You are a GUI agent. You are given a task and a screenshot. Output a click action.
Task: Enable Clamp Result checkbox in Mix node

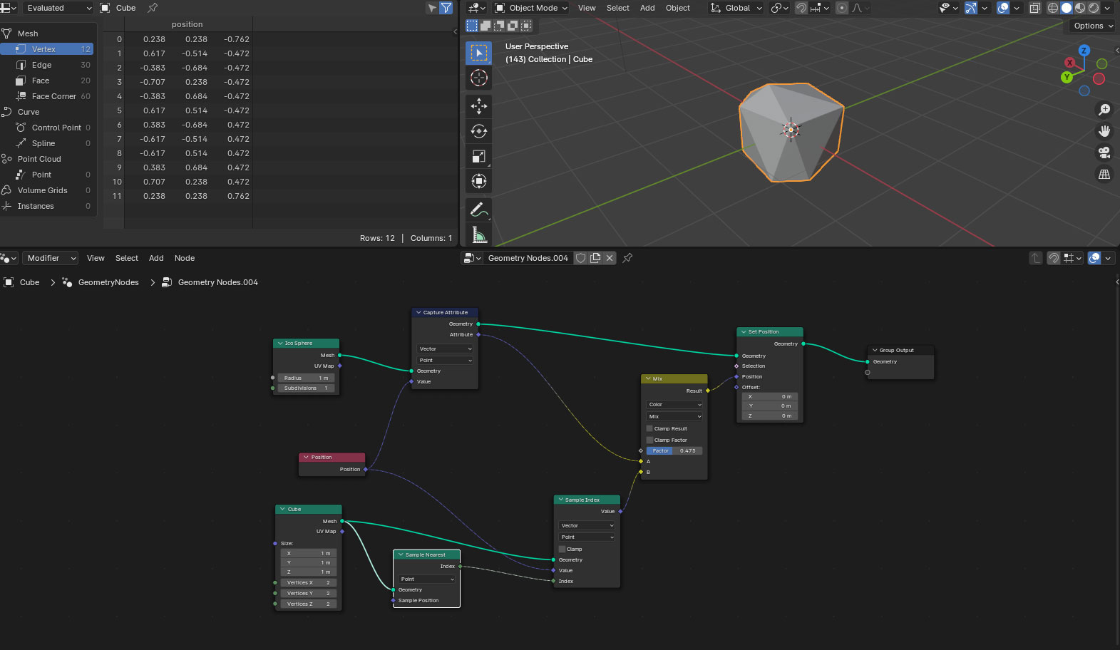[x=649, y=429]
